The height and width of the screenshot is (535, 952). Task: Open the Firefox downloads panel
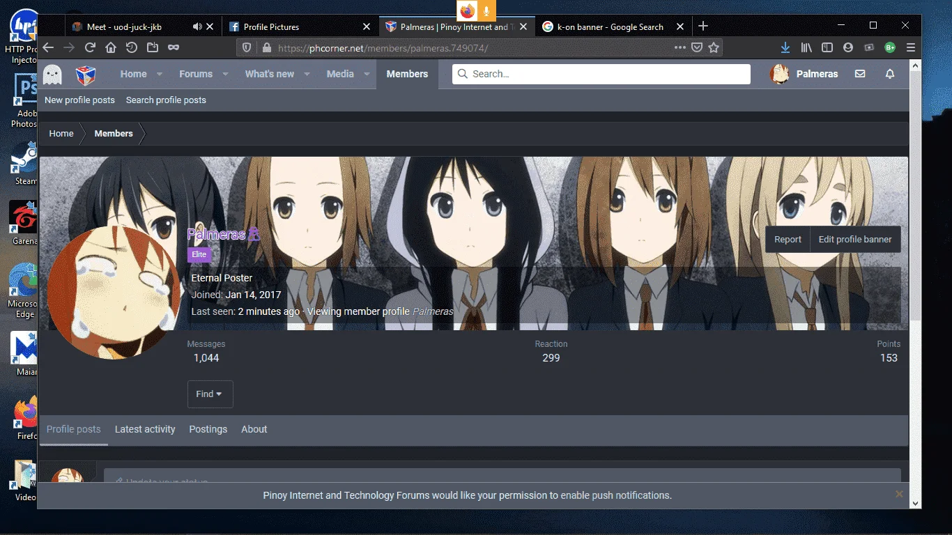tap(785, 47)
